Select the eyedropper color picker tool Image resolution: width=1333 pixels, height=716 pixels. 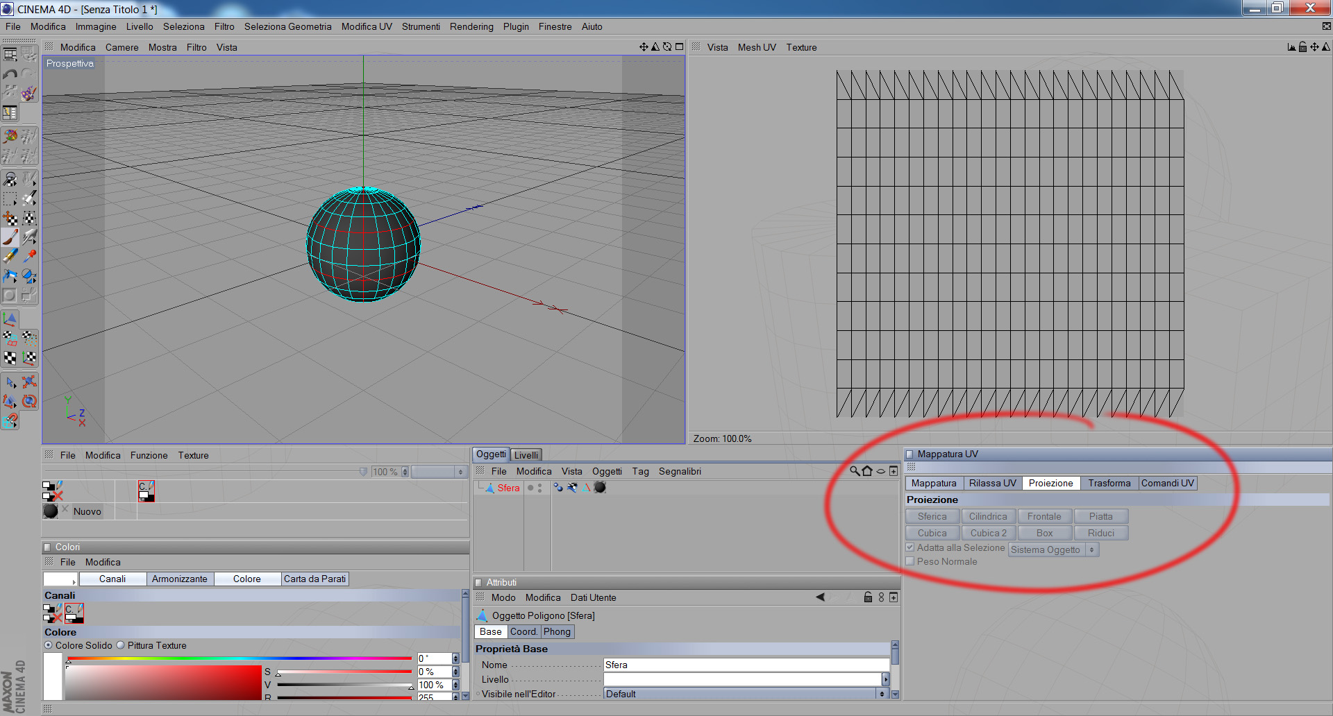coord(28,256)
